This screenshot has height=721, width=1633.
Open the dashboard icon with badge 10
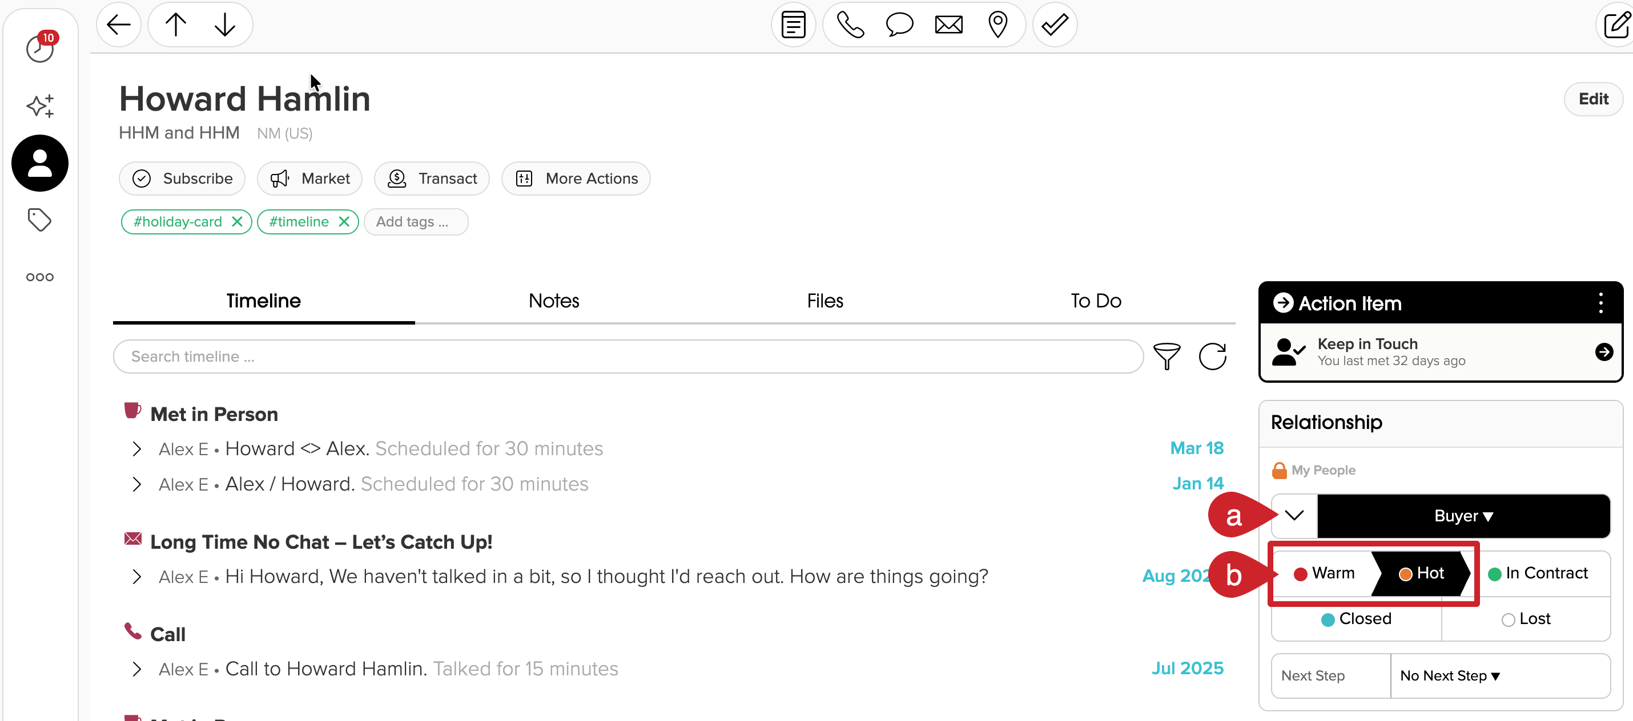tap(41, 47)
